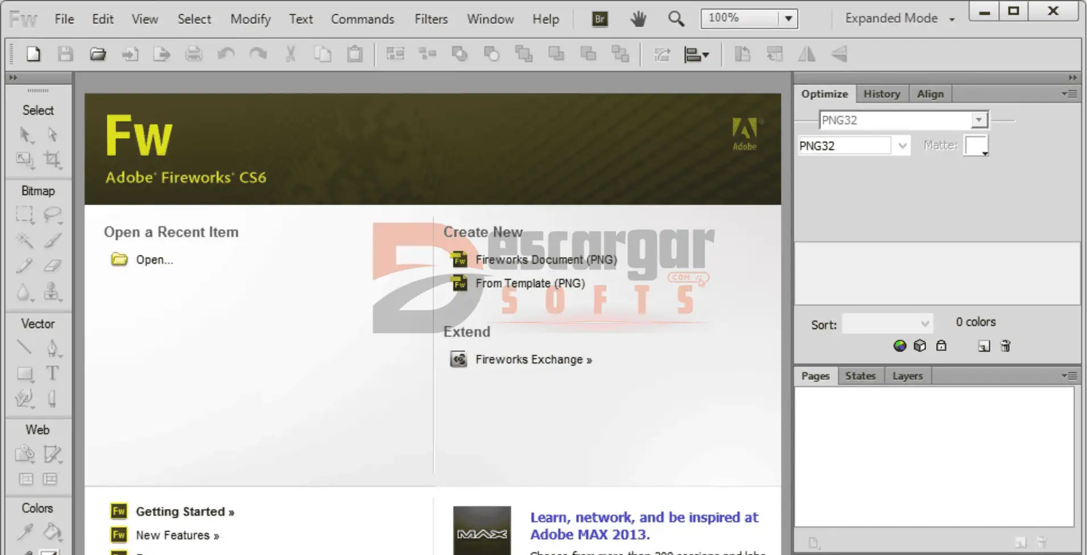This screenshot has height=555, width=1087.
Task: Open the Commands menu
Action: click(x=362, y=19)
